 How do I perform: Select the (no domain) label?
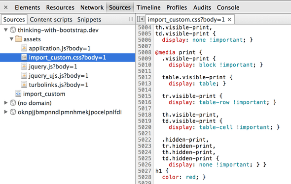tap(35, 103)
